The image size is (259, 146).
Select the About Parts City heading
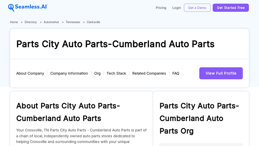click(68, 112)
